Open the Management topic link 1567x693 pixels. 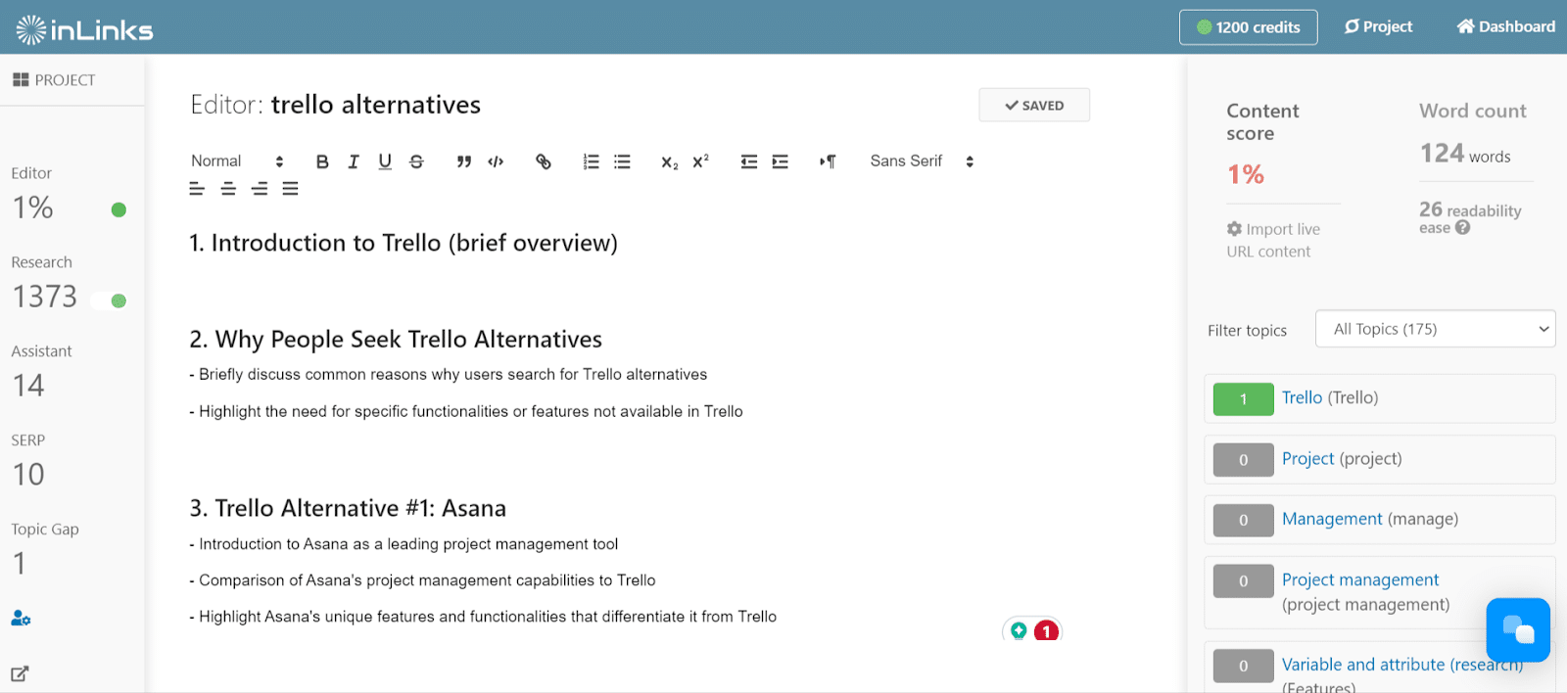[1332, 519]
